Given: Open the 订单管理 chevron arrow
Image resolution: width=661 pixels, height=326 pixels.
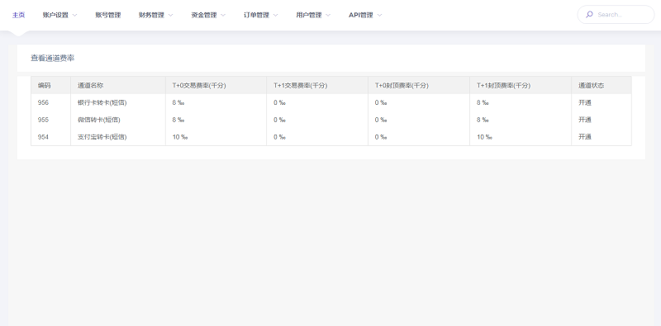Looking at the screenshot, I should [276, 15].
